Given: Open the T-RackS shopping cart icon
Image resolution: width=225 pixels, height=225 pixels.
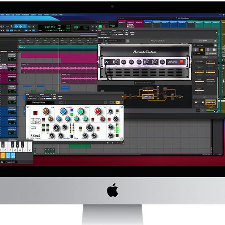Looking at the screenshot, I should pyautogui.click(x=107, y=143).
